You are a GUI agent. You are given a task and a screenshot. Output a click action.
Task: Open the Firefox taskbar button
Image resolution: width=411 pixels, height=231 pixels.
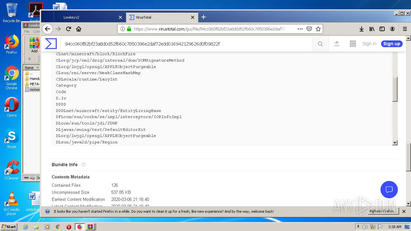pos(80,227)
